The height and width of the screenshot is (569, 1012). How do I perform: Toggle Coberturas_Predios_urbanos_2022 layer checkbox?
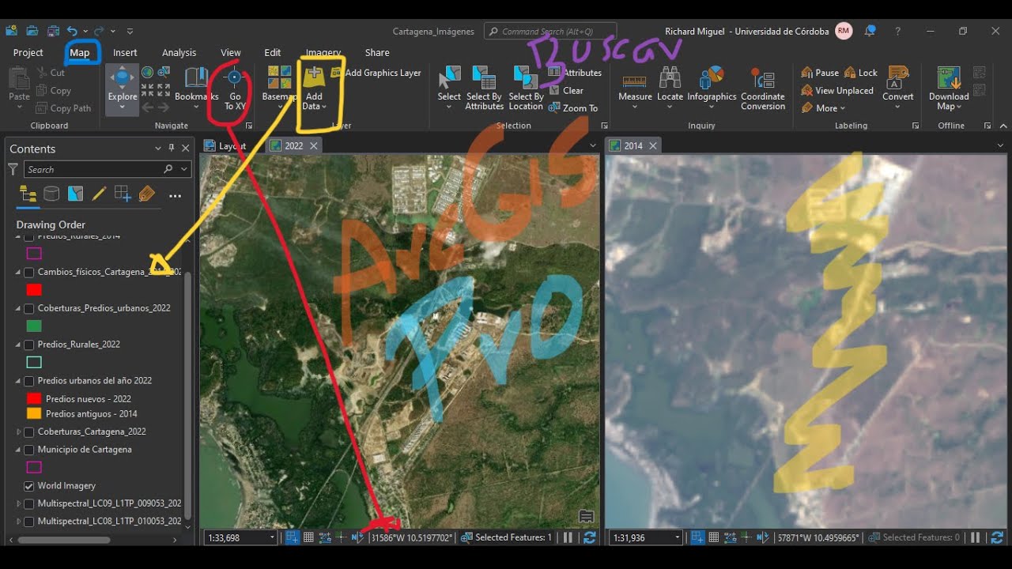pos(29,308)
